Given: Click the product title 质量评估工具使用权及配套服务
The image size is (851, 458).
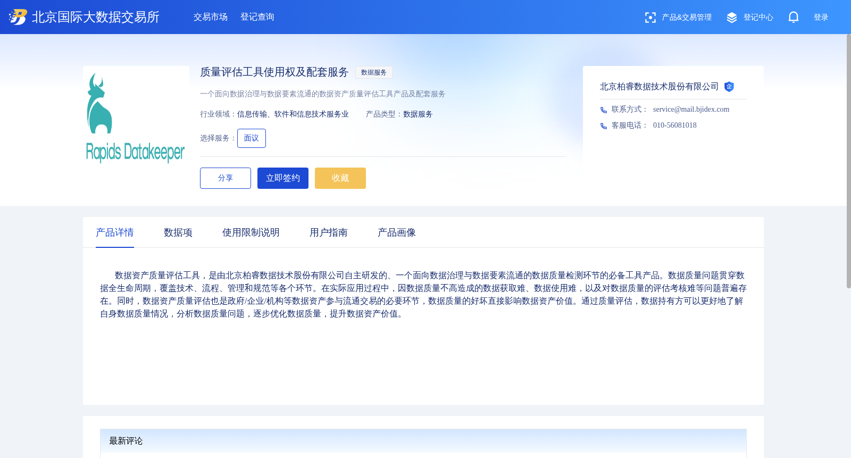Looking at the screenshot, I should (x=274, y=72).
